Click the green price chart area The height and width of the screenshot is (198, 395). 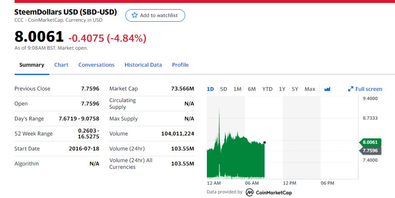(236, 158)
